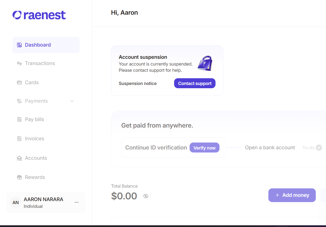The height and width of the screenshot is (227, 326).
Task: Click the Accounts bank icon
Action: [x=19, y=158]
